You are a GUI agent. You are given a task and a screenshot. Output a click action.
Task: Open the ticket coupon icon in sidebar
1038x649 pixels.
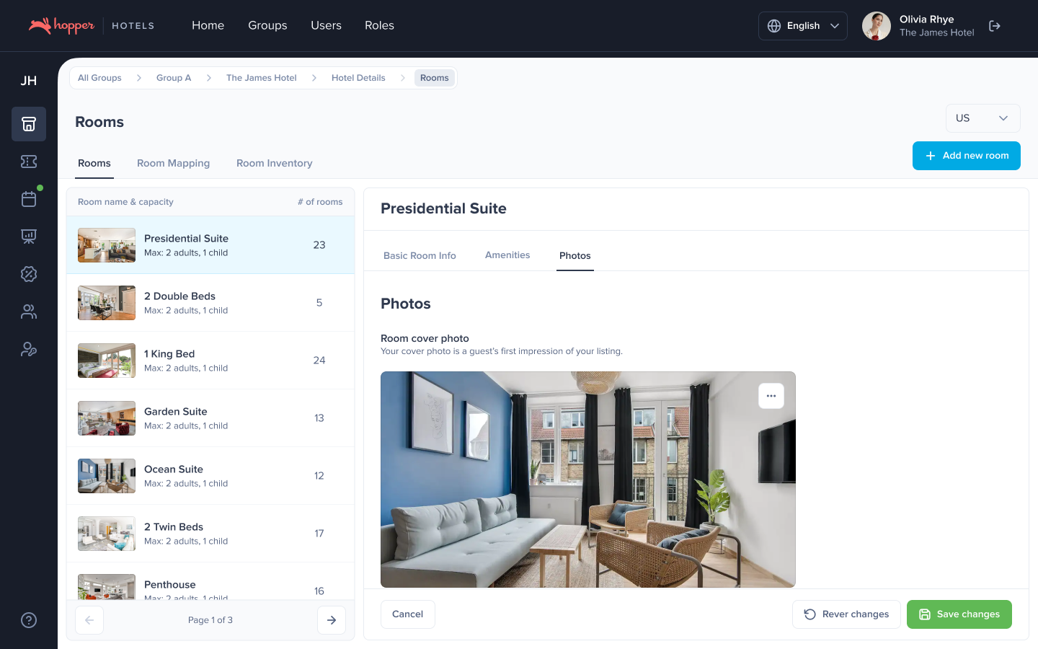point(29,162)
